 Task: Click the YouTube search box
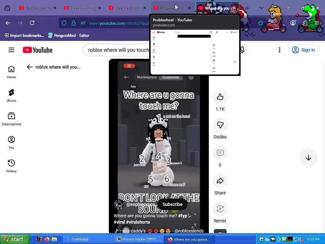118,50
